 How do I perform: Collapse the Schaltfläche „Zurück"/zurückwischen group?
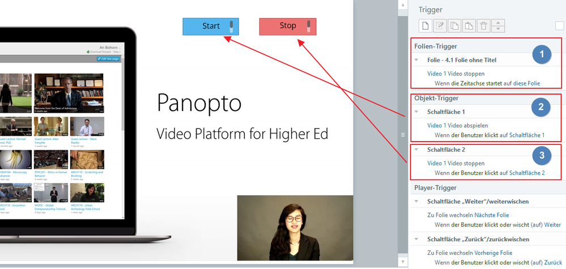point(416,239)
